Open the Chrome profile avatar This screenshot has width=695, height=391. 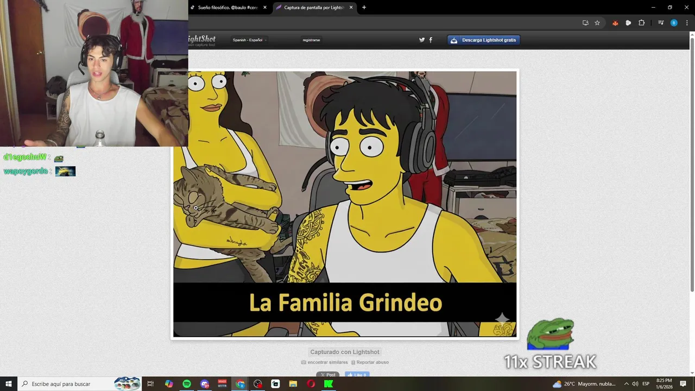pyautogui.click(x=674, y=23)
